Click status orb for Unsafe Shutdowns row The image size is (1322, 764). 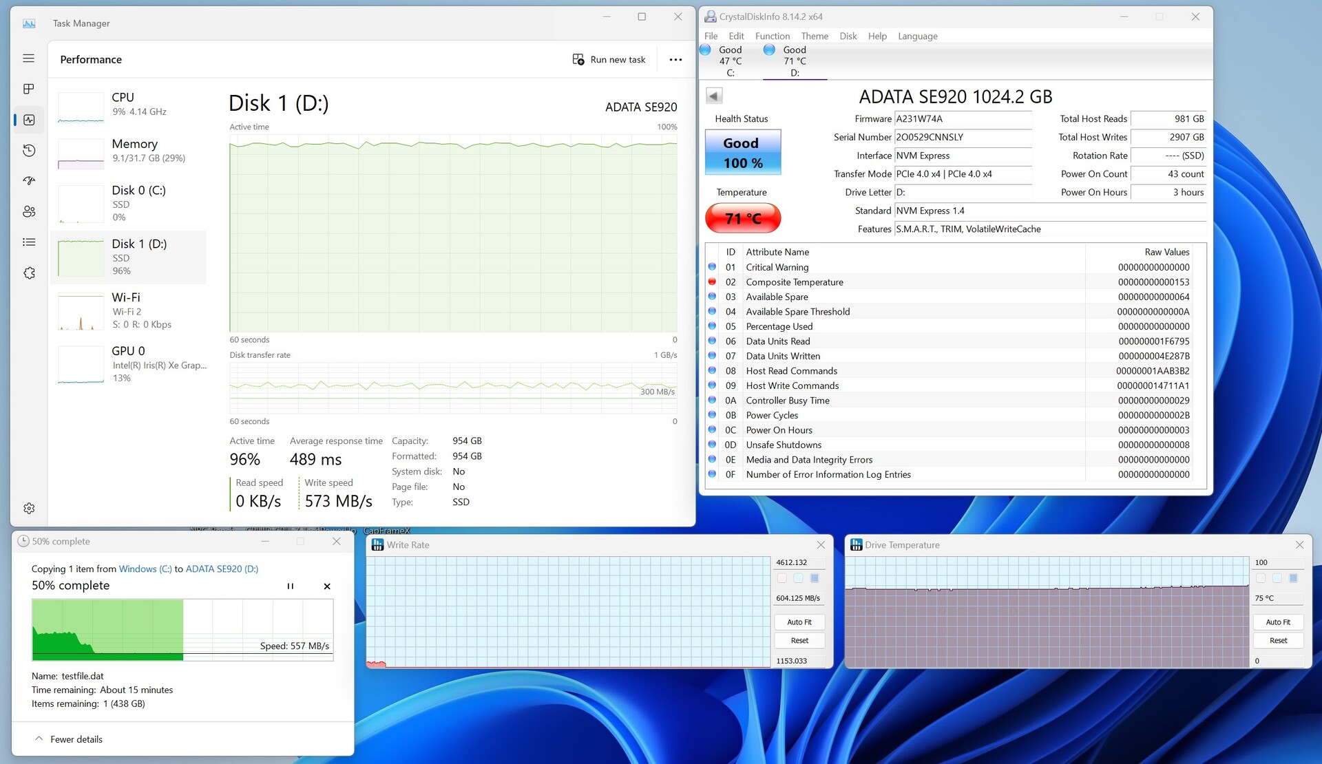click(712, 445)
